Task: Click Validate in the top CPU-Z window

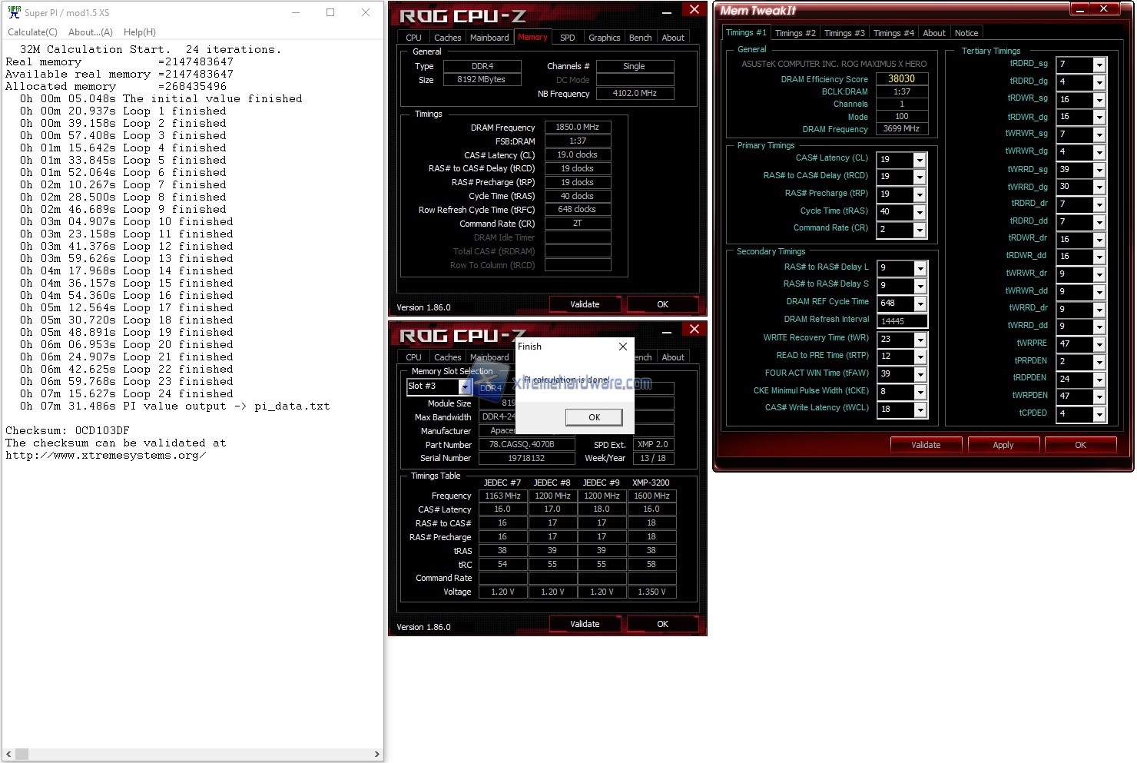Action: 585,304
